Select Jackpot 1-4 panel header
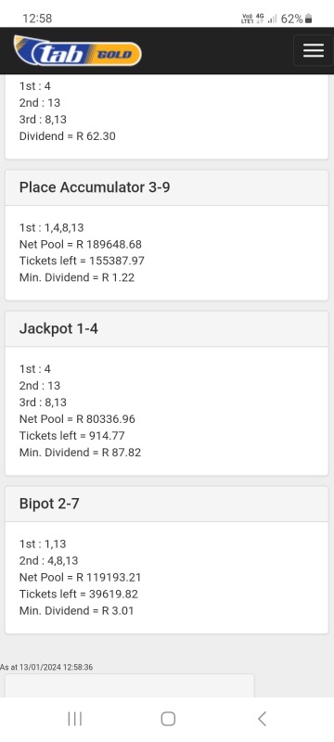334x742 pixels. tap(166, 329)
